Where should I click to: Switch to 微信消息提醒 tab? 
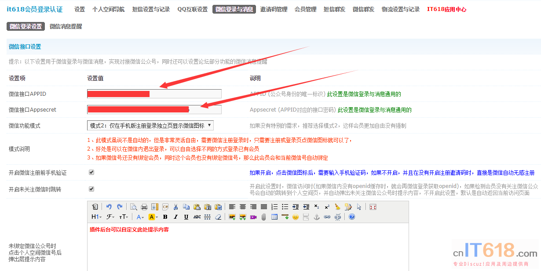66,26
